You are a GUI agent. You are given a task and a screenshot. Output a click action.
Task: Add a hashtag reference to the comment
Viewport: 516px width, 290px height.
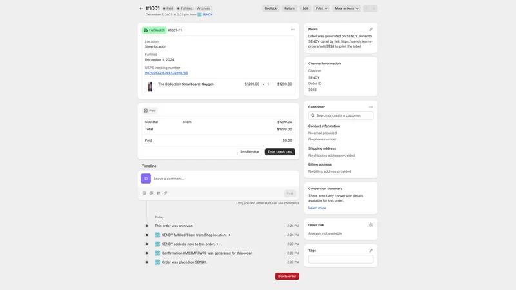[x=158, y=193]
